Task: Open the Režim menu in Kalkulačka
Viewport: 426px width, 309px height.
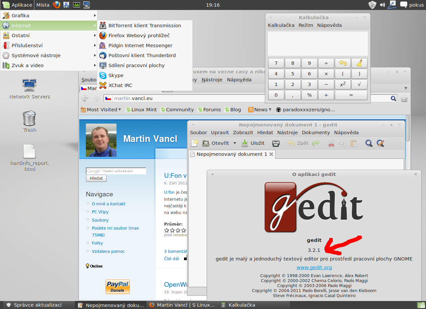Action: 306,25
